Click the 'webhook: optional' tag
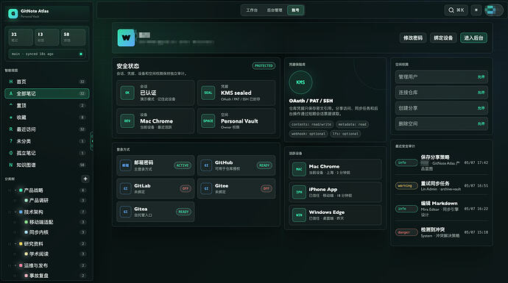This screenshot has height=283, width=508. coord(308,134)
